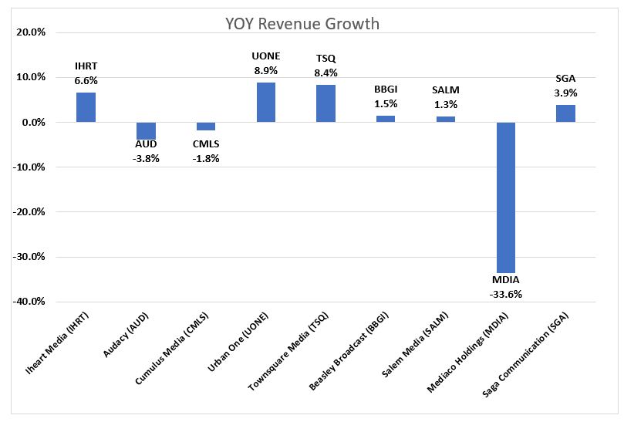Select the TSQ 8.4% data label
The height and width of the screenshot is (422, 624).
click(326, 66)
